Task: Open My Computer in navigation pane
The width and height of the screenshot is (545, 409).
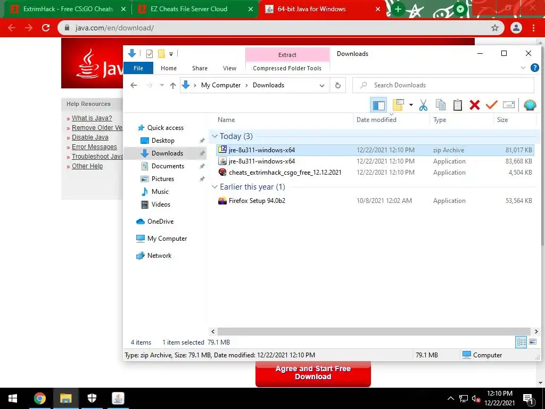Action: [167, 239]
